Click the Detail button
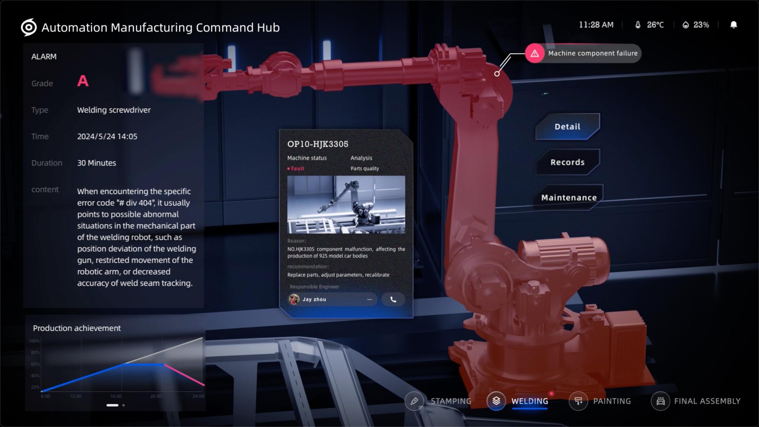 (x=567, y=127)
